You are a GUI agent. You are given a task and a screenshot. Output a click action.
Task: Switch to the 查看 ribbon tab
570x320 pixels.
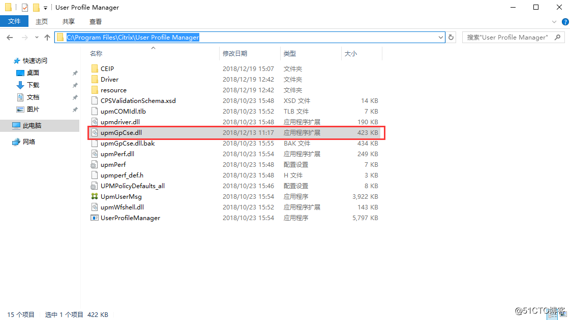[x=95, y=21]
